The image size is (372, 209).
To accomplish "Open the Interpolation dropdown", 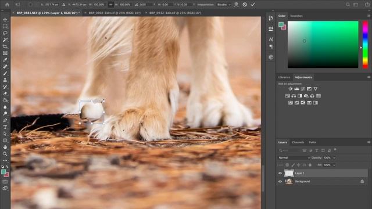I will pos(224,5).
